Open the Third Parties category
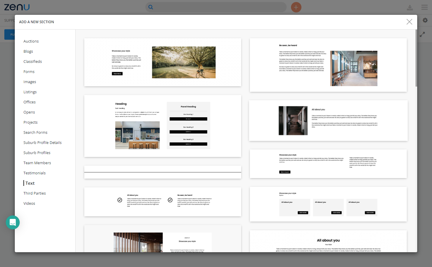This screenshot has width=432, height=267. 34,193
